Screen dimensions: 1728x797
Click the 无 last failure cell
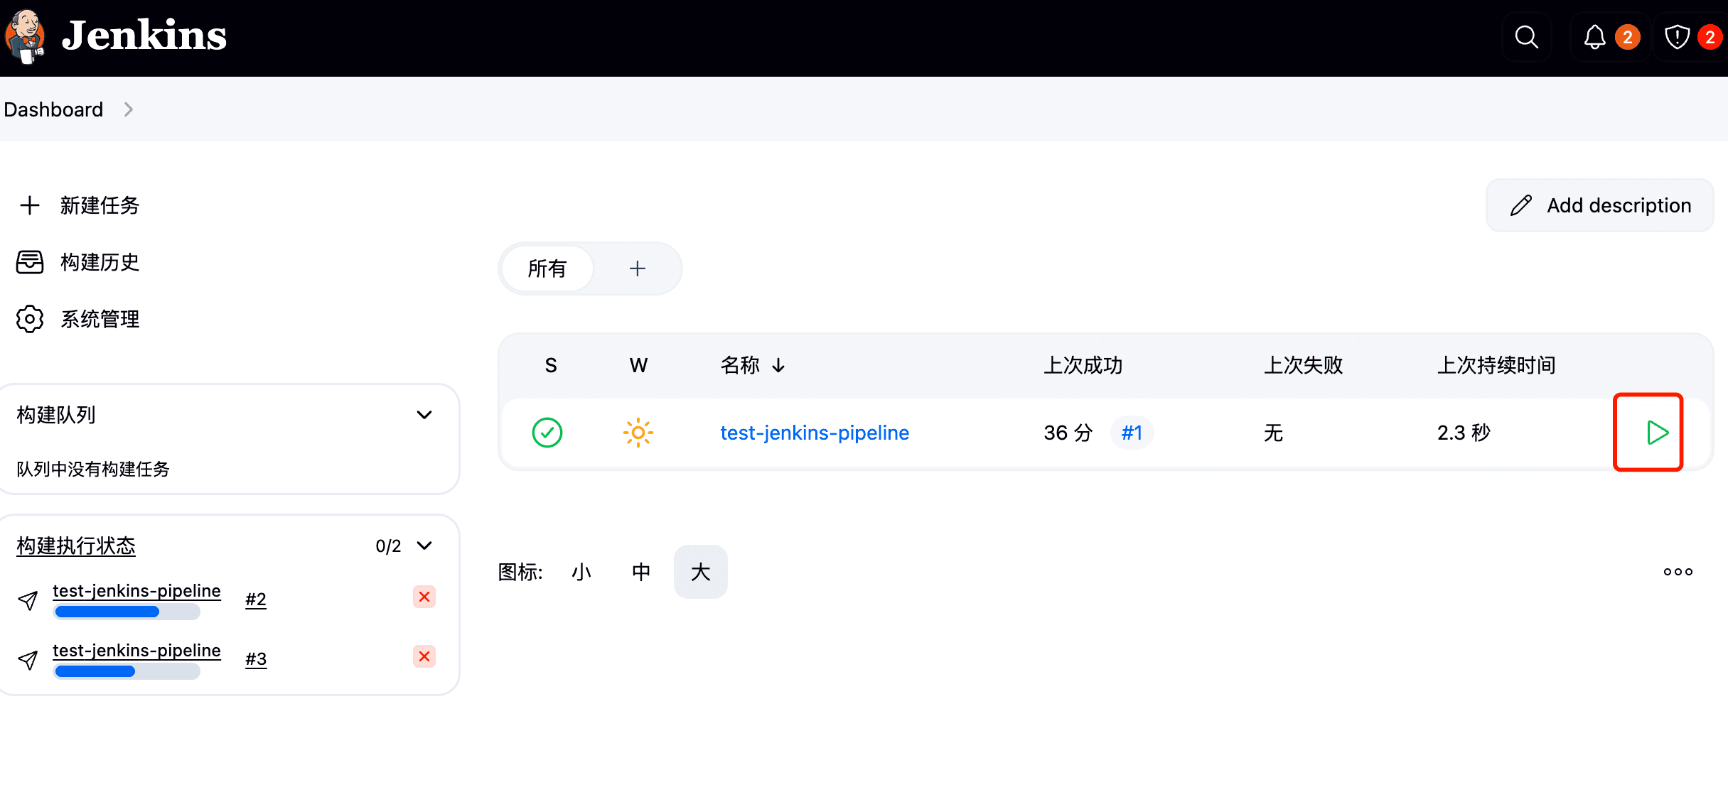pos(1273,433)
